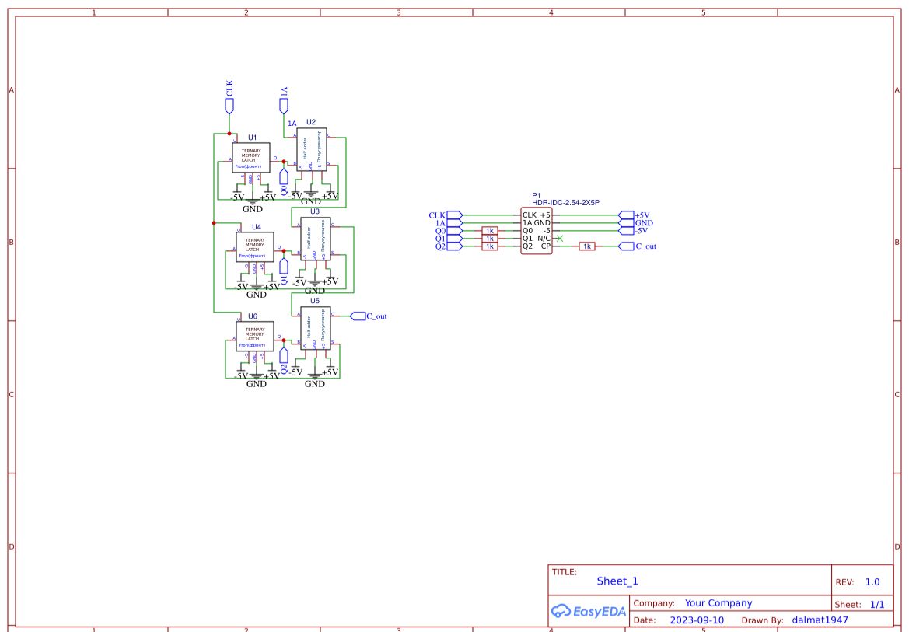Pick the U5 half adder block

[315, 333]
